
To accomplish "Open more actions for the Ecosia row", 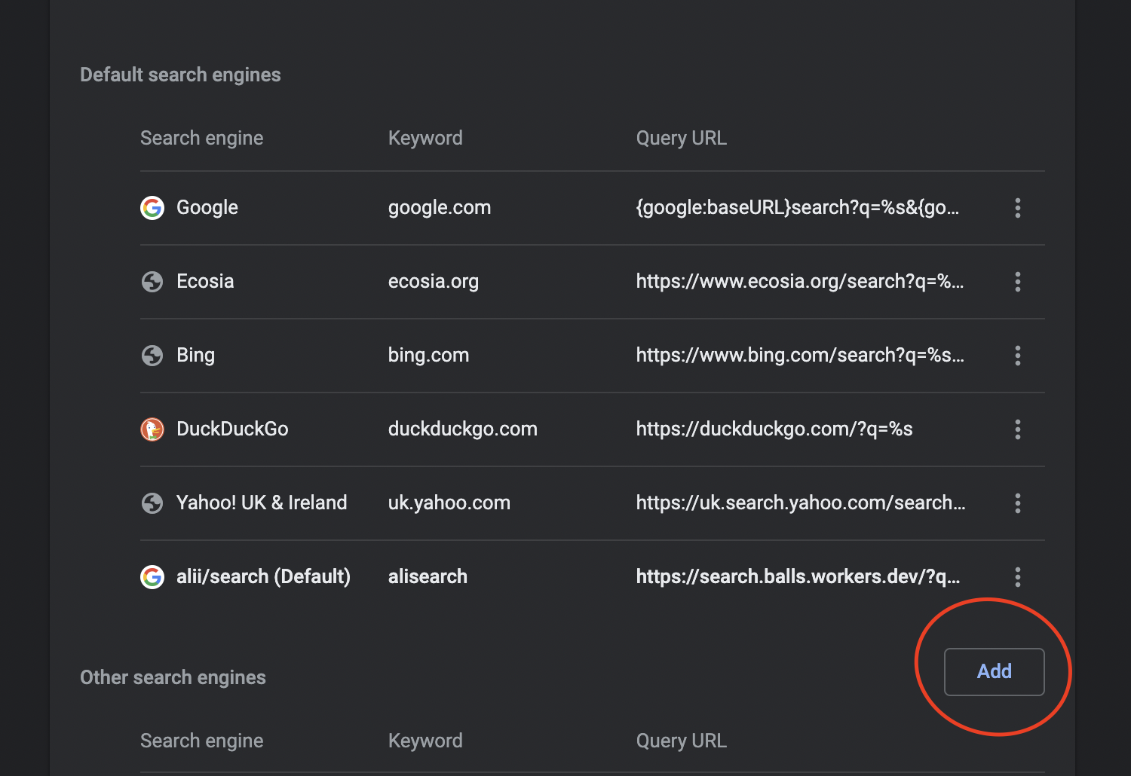I will coord(1017,282).
